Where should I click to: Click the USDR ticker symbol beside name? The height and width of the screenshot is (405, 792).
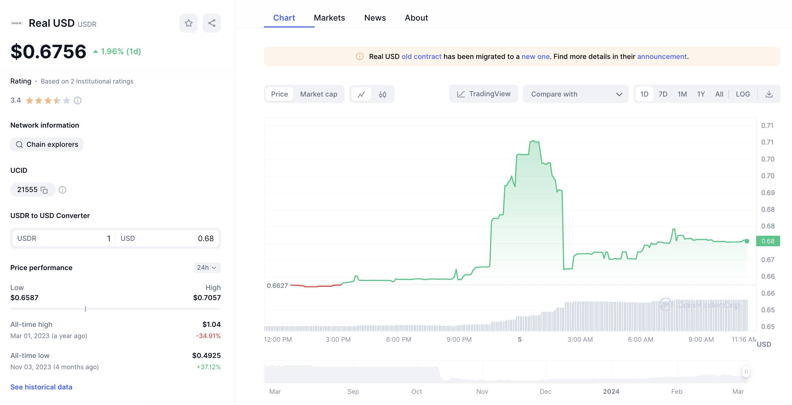coord(87,24)
